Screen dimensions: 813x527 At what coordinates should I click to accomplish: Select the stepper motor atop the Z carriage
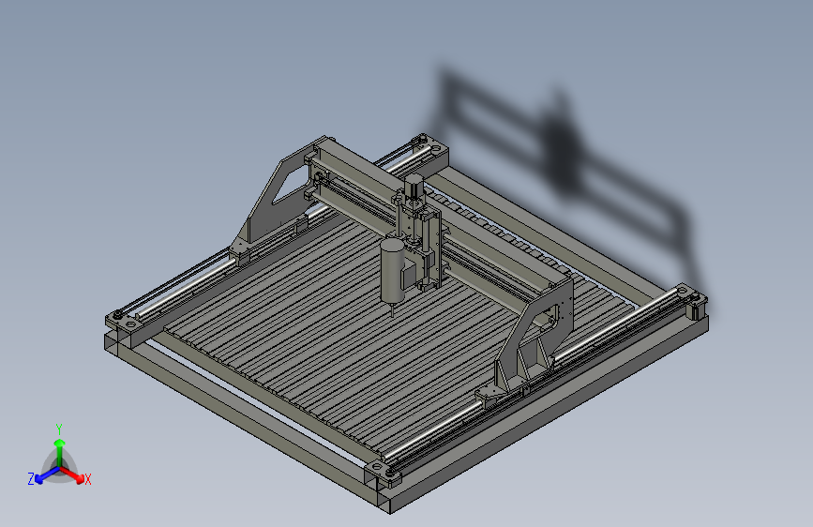(x=414, y=187)
